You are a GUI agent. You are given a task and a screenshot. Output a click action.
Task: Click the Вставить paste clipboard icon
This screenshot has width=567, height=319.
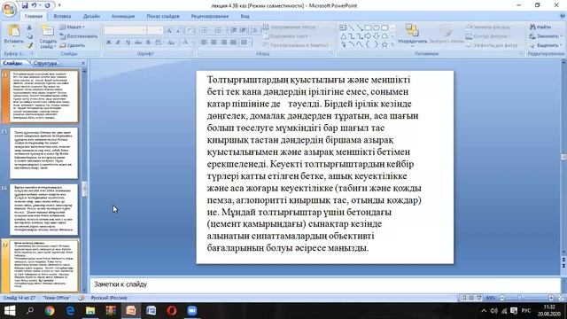(x=14, y=31)
